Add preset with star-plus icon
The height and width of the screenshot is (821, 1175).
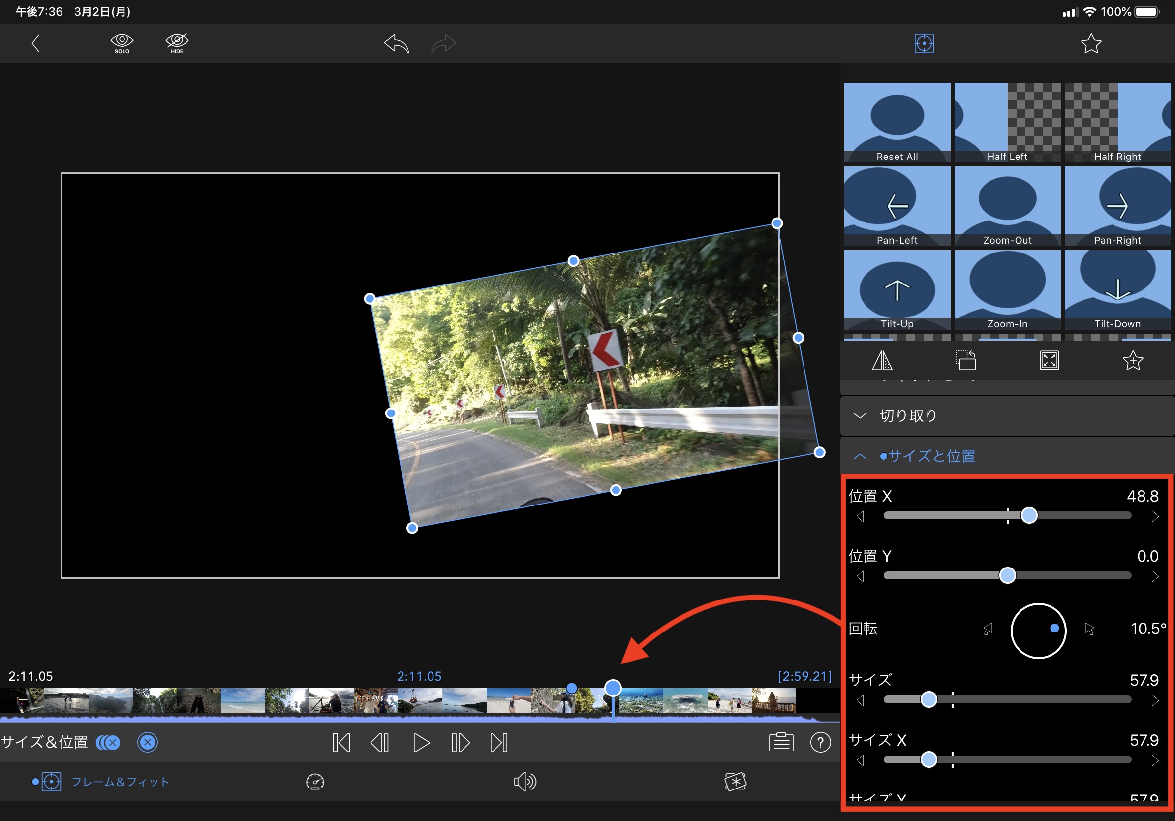coord(1133,360)
